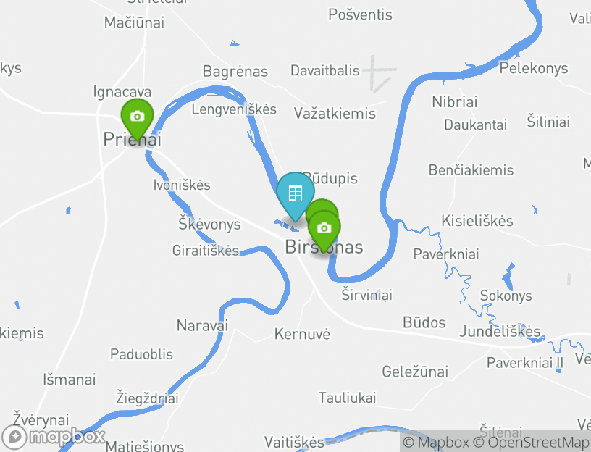Open the © Mapbox attribution link
This screenshot has width=591, height=452.
pyautogui.click(x=436, y=442)
